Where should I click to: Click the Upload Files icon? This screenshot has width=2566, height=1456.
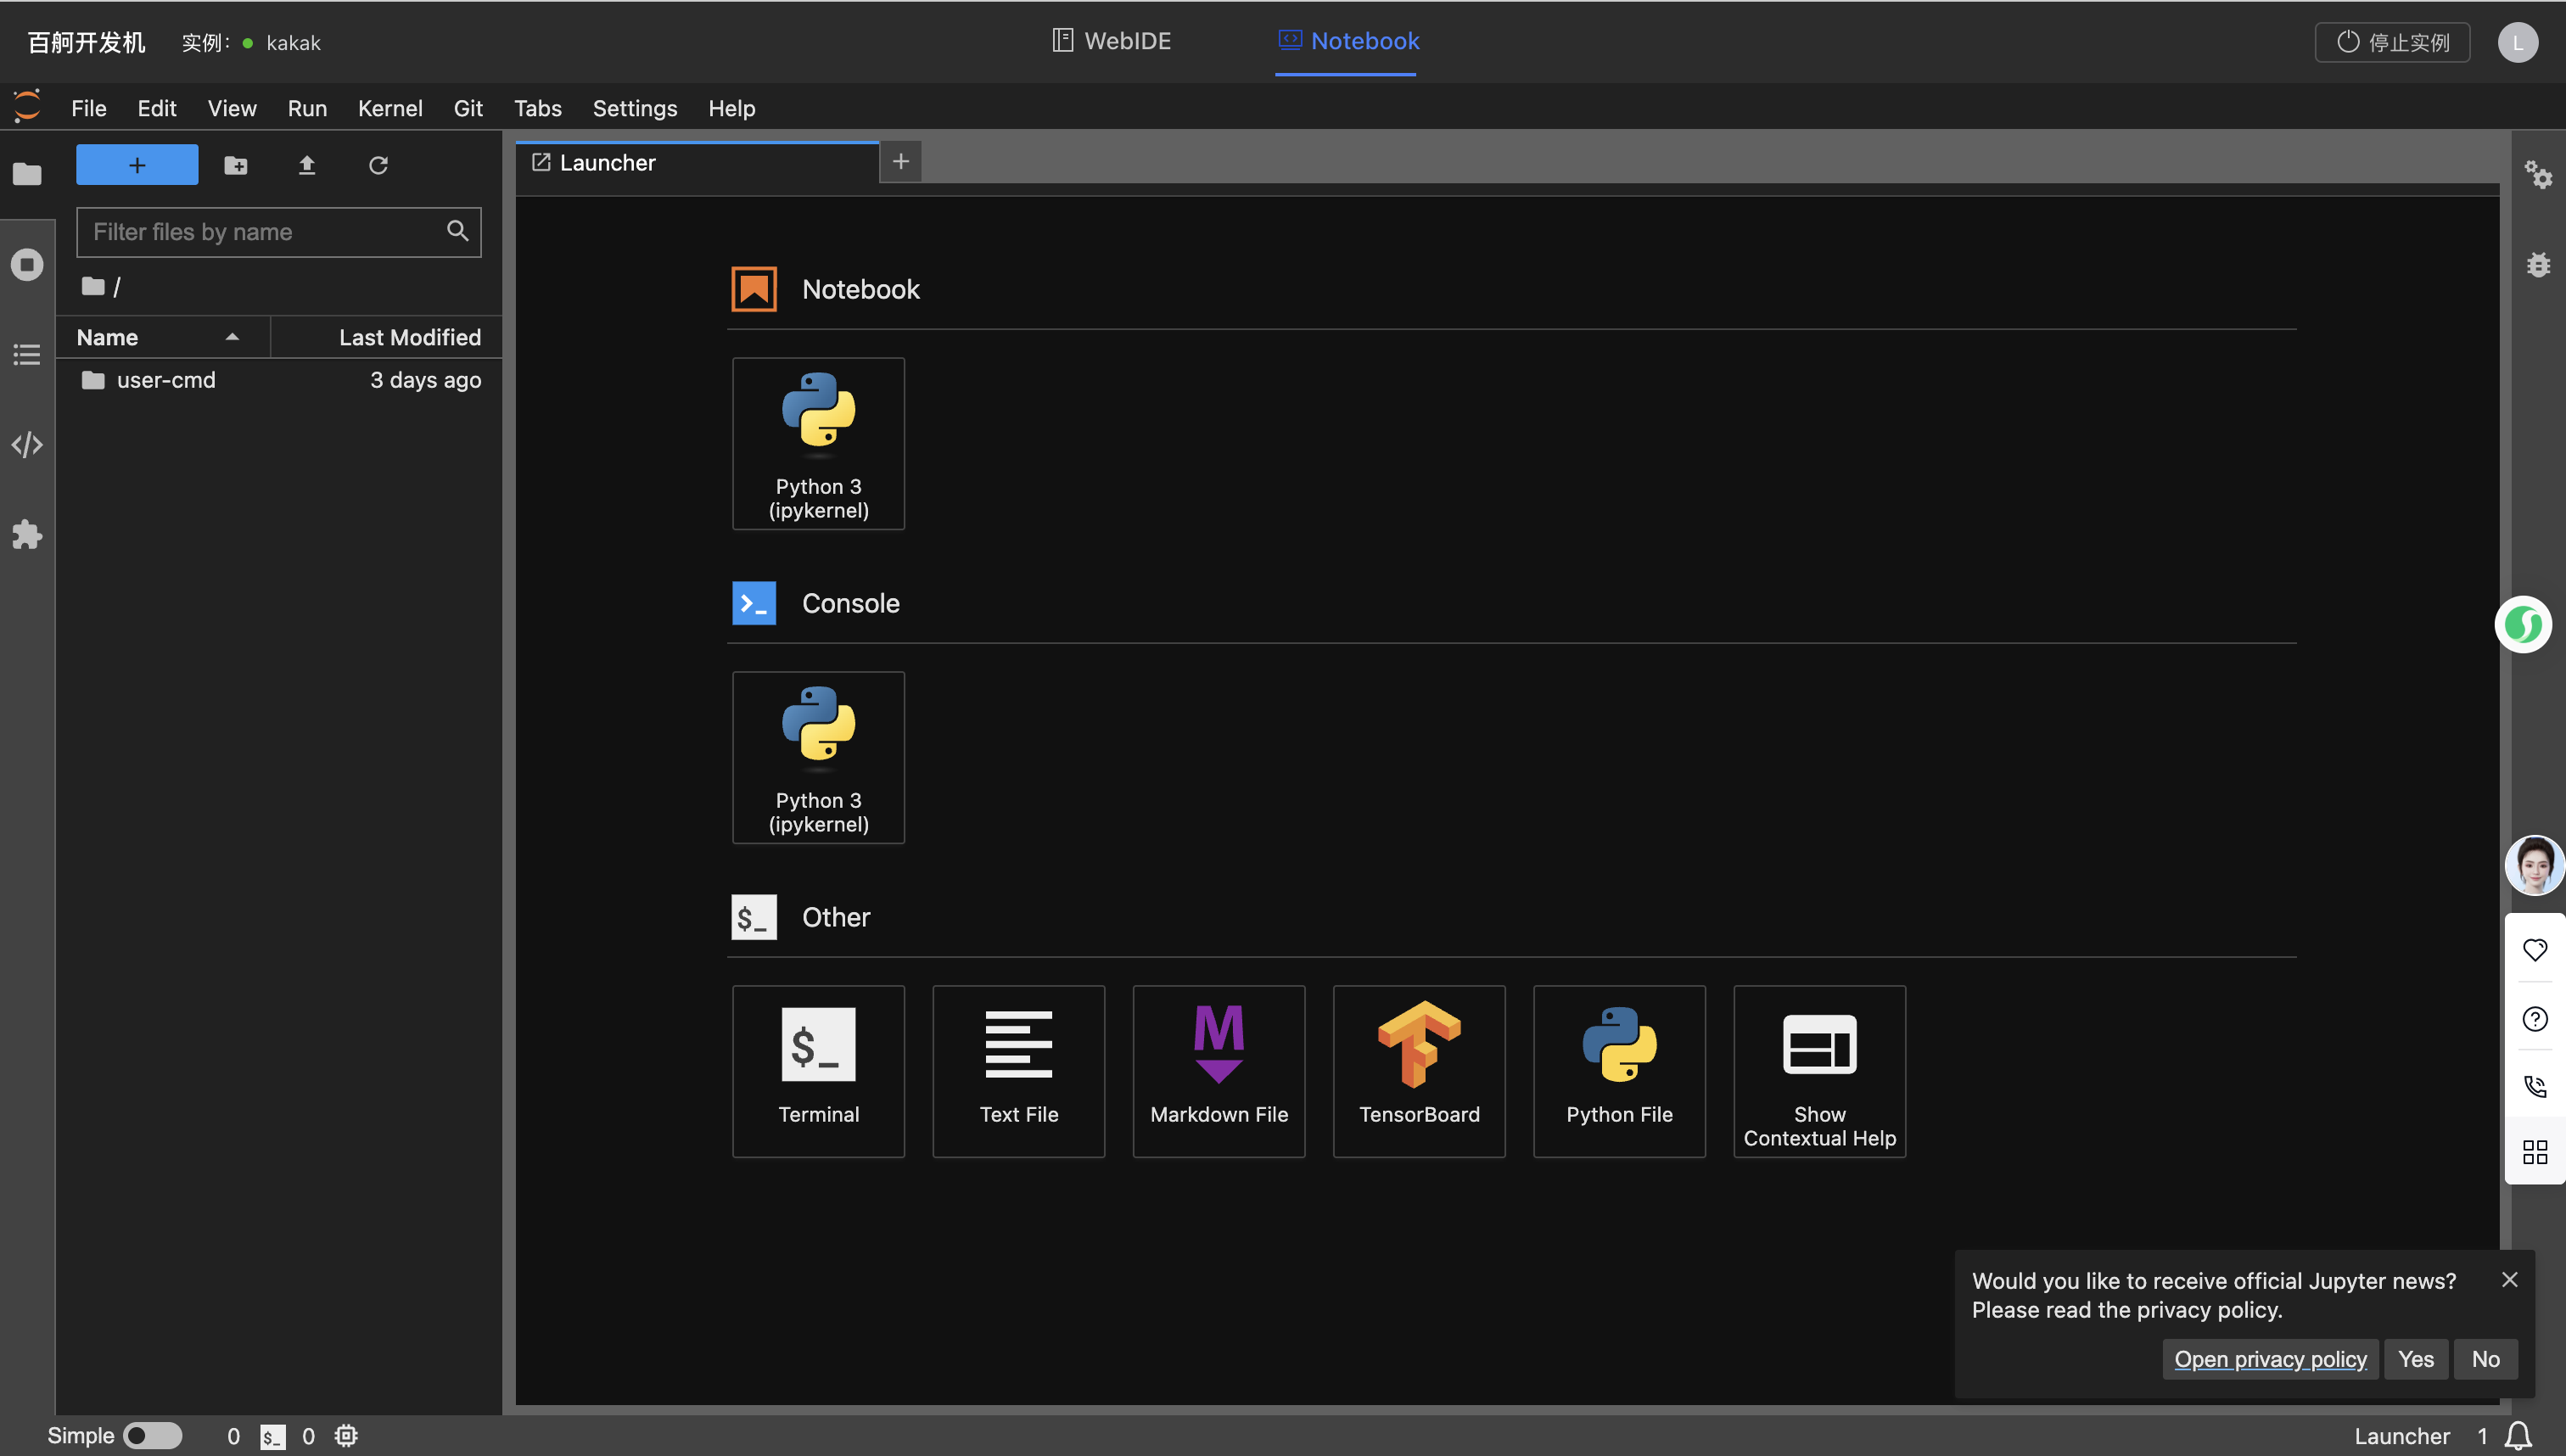pos(307,165)
